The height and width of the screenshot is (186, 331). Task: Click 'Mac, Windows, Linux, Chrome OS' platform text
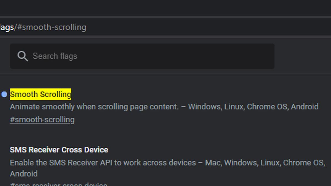coord(265,163)
